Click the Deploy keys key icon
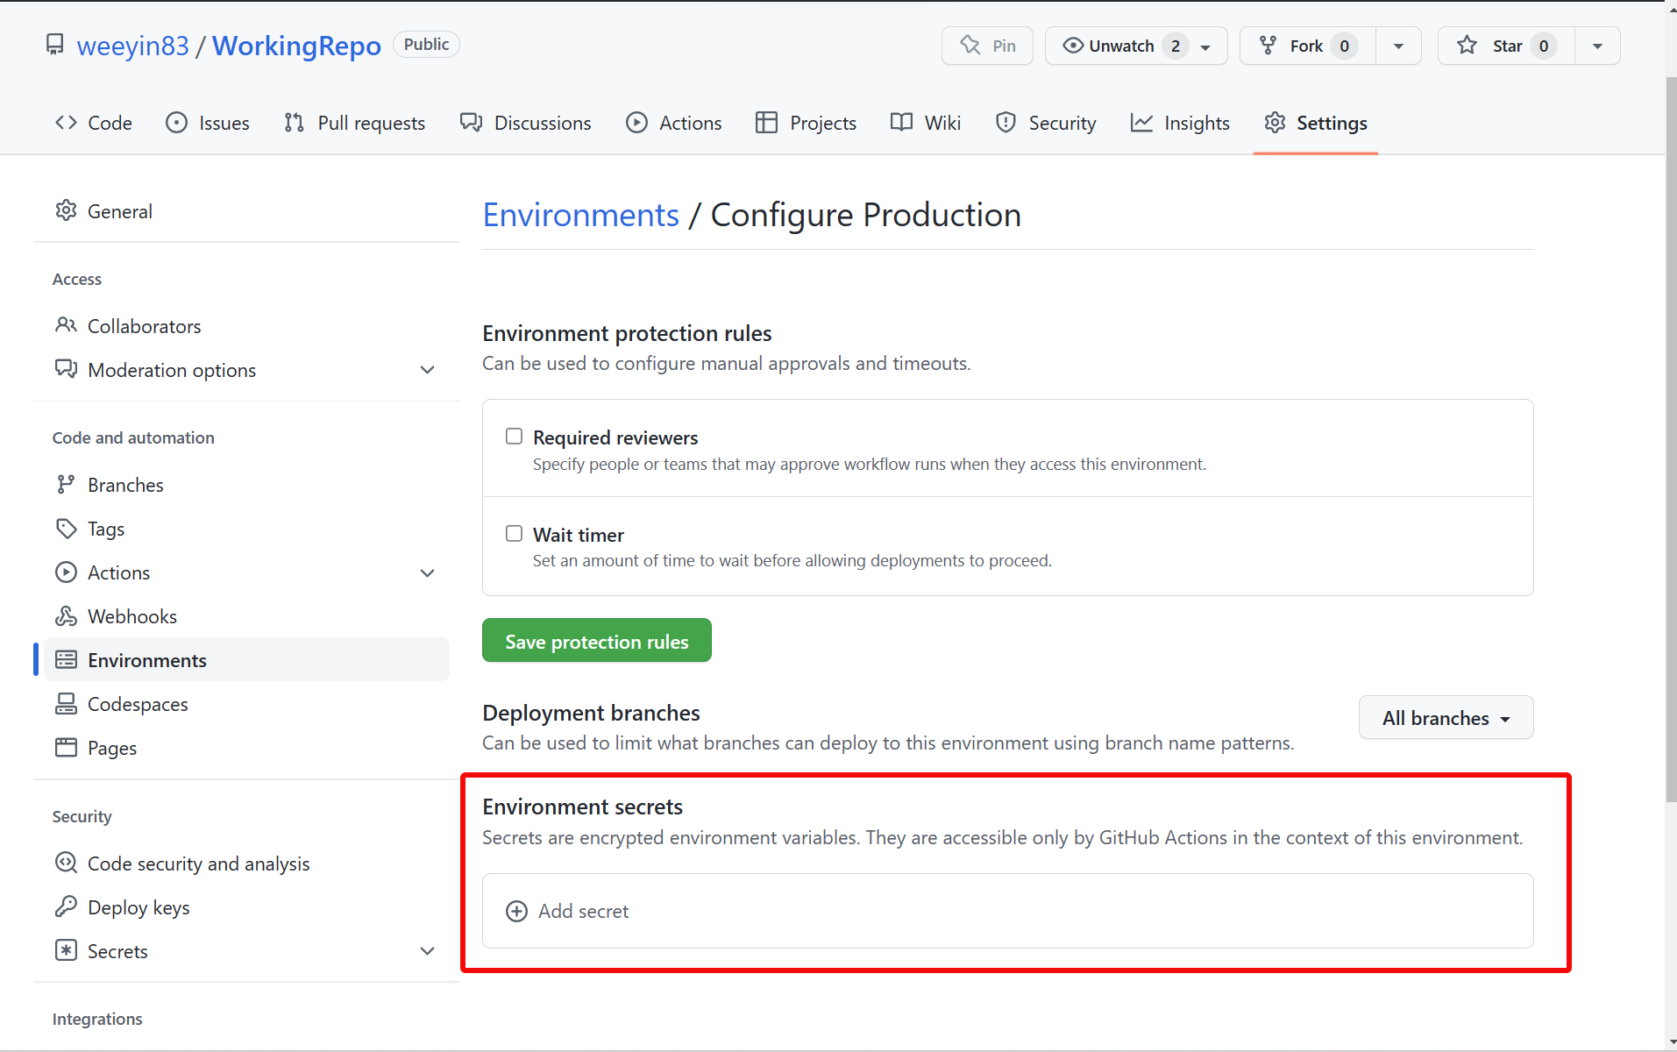The image size is (1677, 1052). (x=67, y=906)
